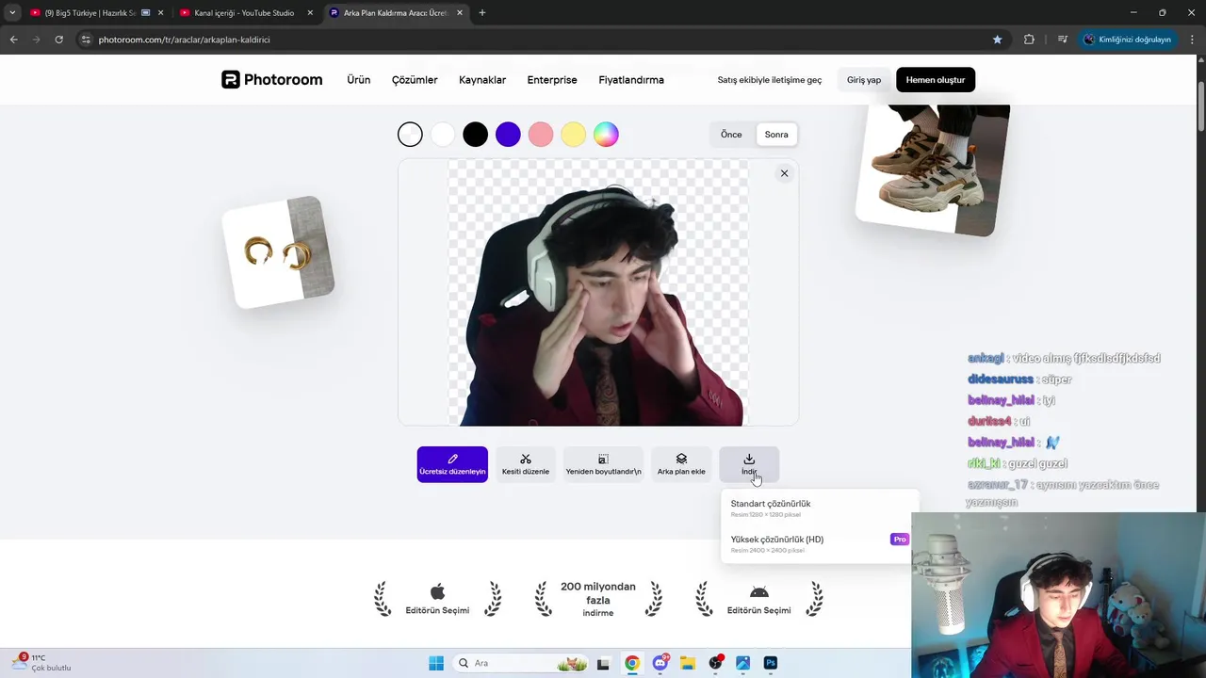Open OBS Studio from the taskbar
The image size is (1206, 678).
(715, 663)
